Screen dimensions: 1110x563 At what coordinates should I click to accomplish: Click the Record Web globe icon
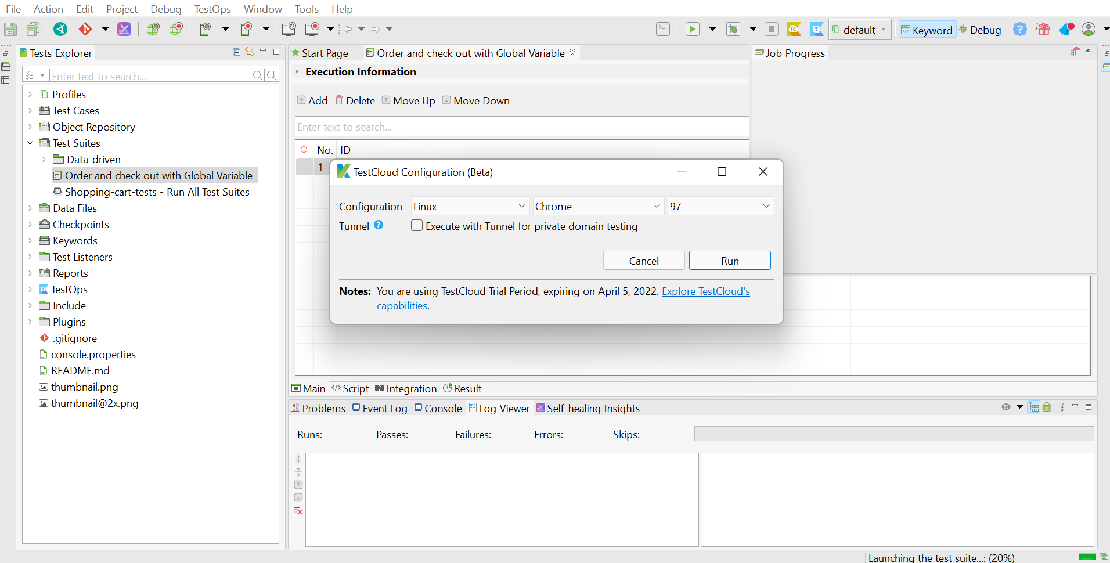click(x=176, y=29)
